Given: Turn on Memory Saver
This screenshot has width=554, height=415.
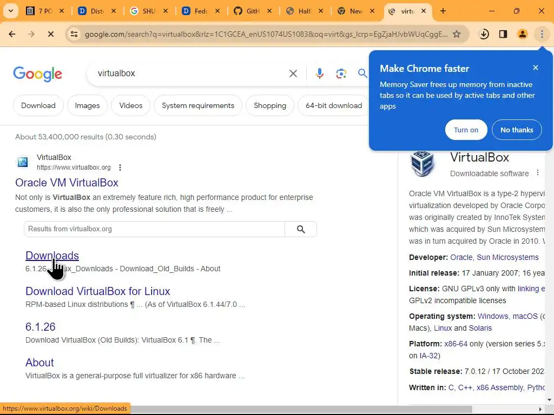Looking at the screenshot, I should pos(466,130).
